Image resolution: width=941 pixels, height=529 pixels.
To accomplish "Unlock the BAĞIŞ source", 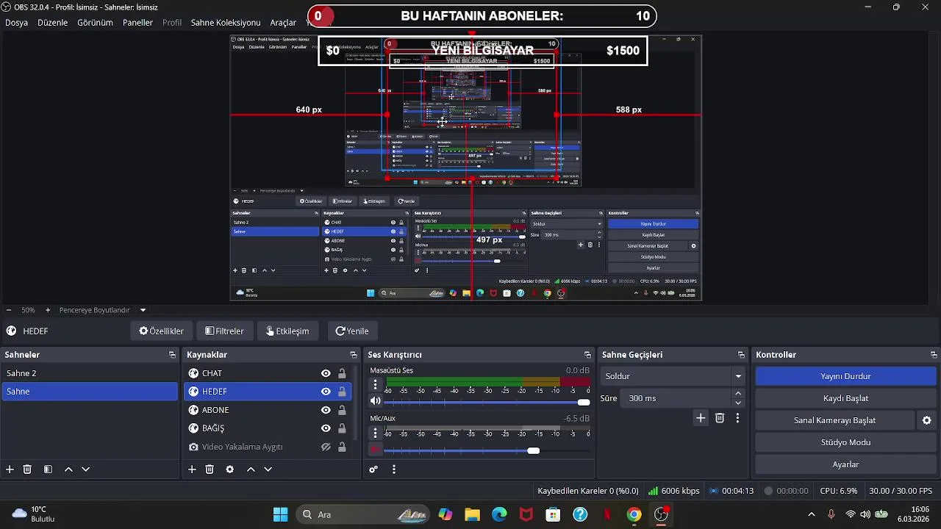I will (x=342, y=428).
